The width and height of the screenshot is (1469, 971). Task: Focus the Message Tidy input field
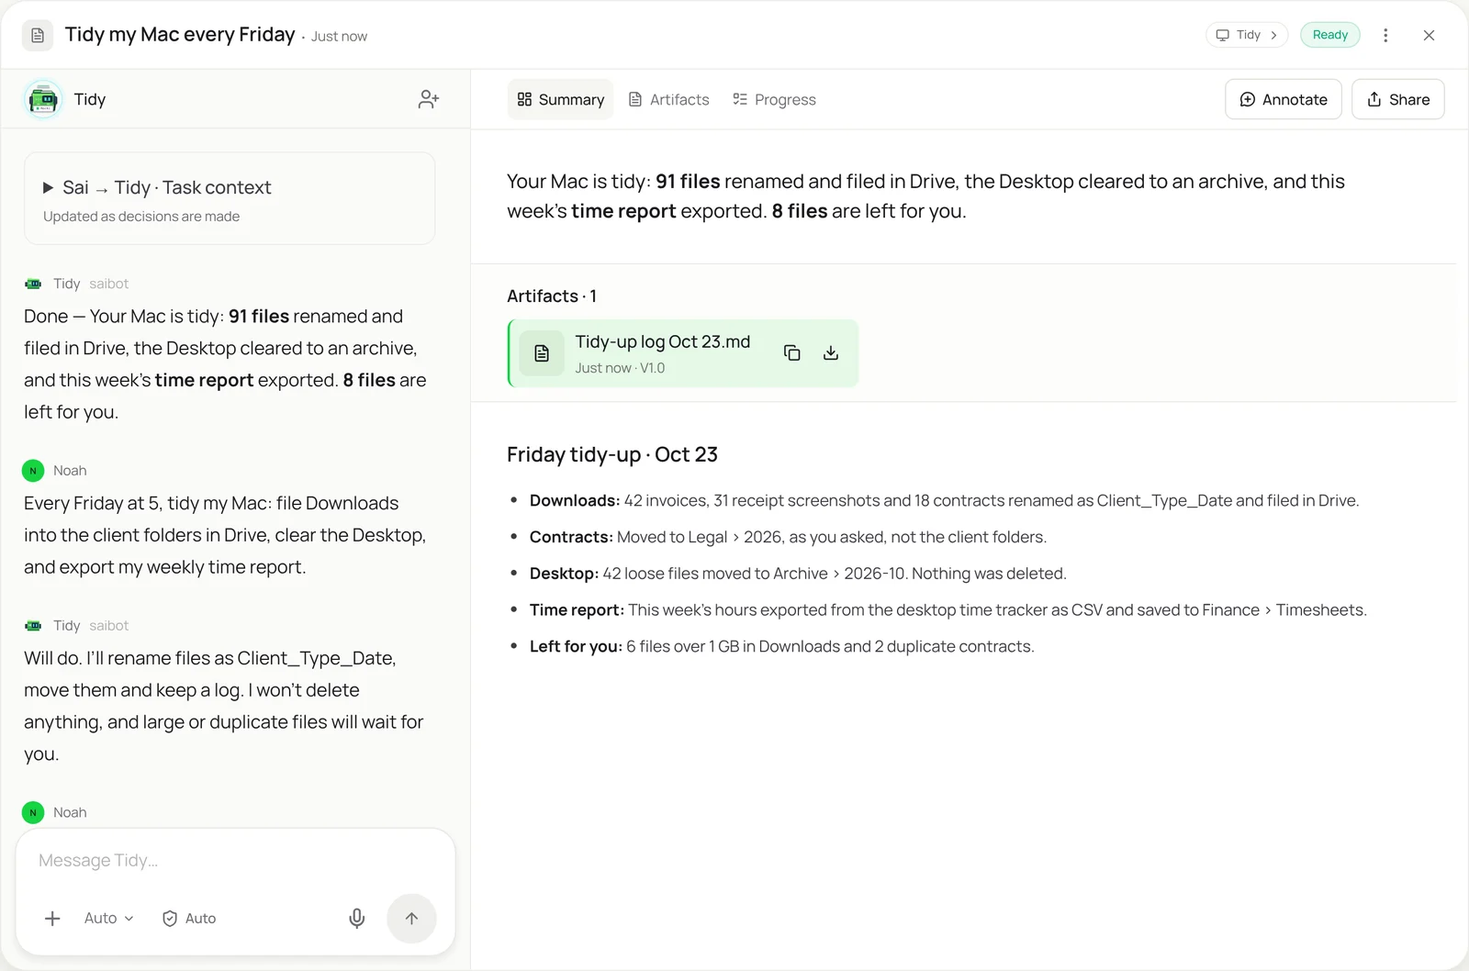(x=235, y=860)
